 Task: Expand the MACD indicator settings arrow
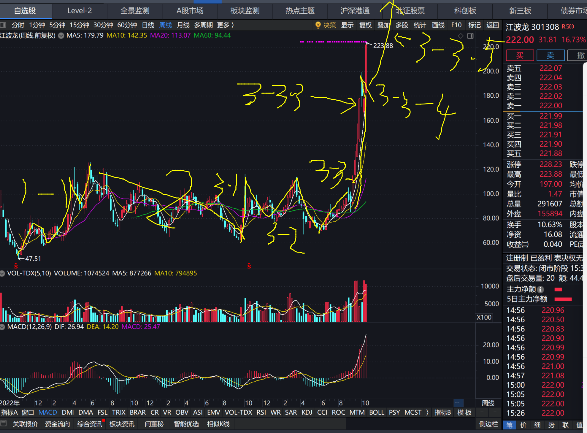(x=3, y=327)
